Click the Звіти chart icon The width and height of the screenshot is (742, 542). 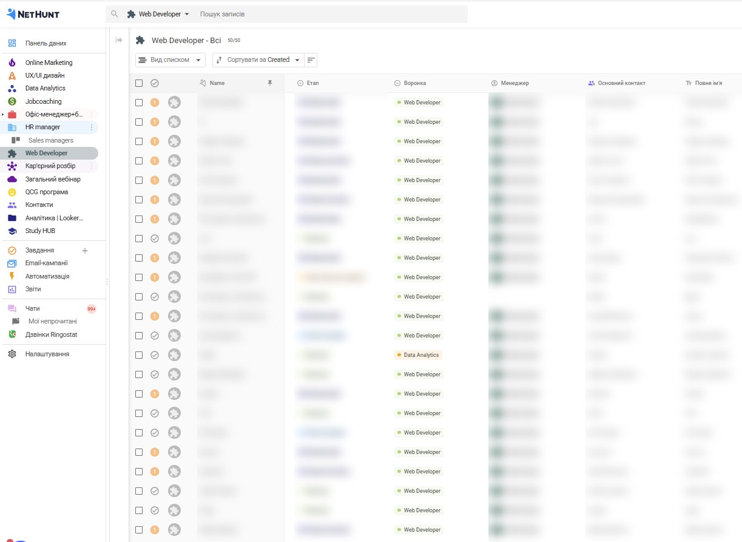click(x=12, y=290)
